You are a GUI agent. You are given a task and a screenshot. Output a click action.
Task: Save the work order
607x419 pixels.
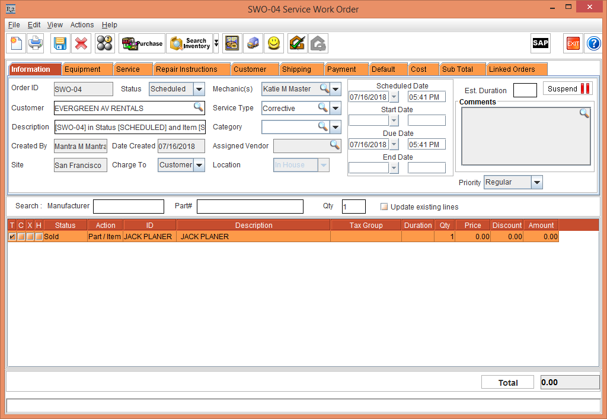tap(59, 43)
